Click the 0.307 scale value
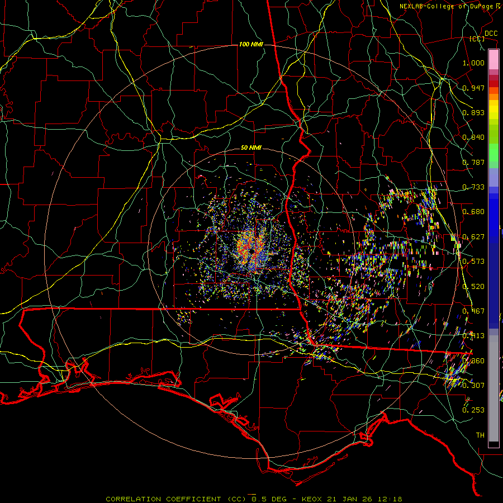The image size is (503, 503). pos(473,385)
